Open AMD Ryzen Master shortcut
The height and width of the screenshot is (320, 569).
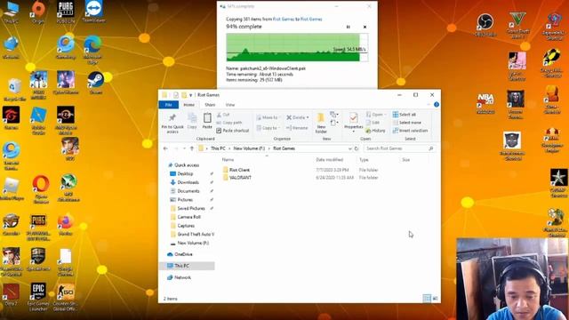click(66, 120)
